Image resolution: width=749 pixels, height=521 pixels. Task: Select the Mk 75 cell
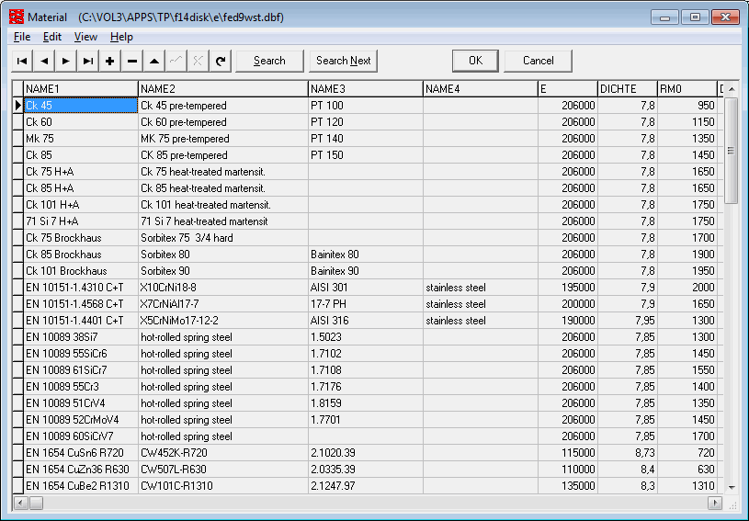(81, 139)
